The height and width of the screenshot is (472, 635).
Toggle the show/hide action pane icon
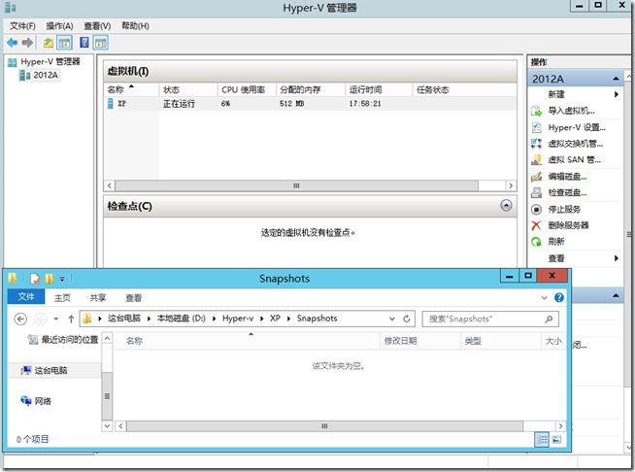point(100,42)
